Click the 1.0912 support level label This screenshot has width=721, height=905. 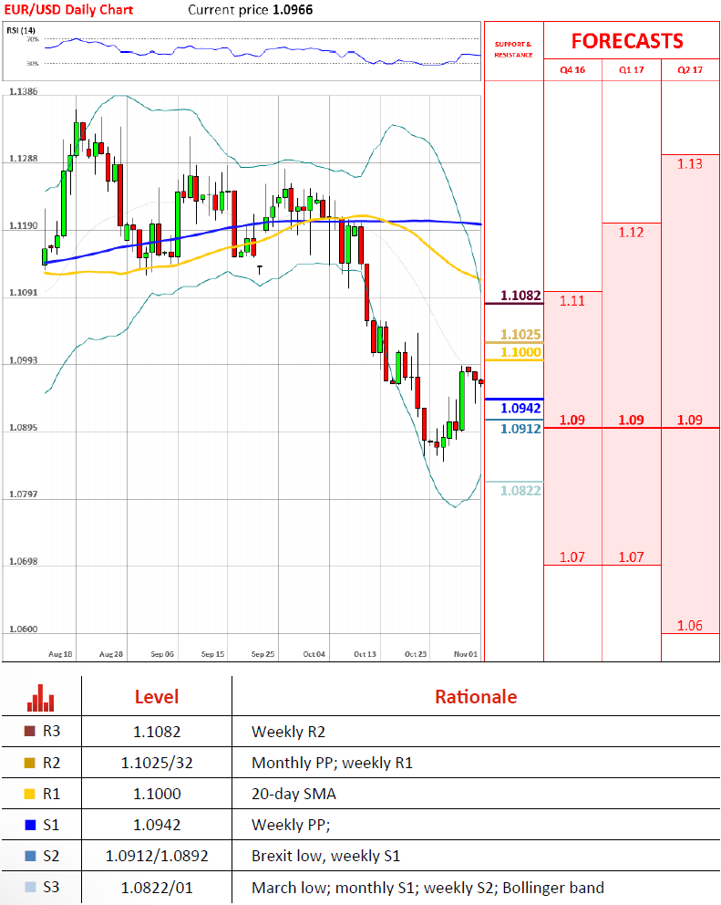point(520,429)
